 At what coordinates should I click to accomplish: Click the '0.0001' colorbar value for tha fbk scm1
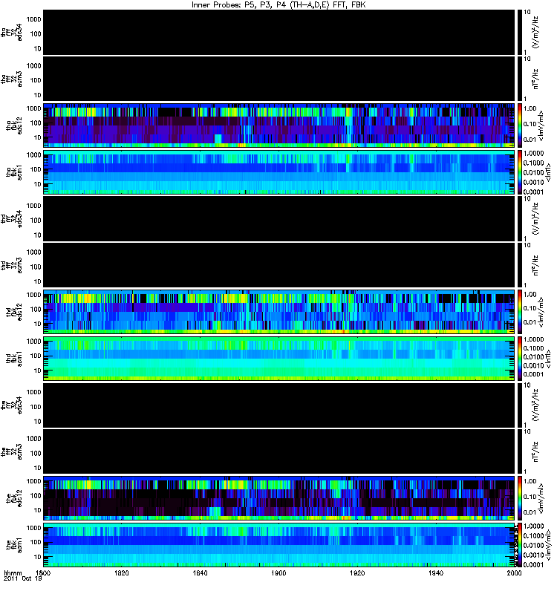[x=533, y=192]
